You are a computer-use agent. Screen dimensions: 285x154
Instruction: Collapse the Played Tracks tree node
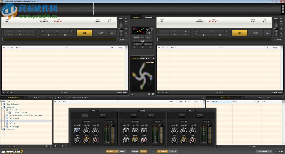(5, 110)
